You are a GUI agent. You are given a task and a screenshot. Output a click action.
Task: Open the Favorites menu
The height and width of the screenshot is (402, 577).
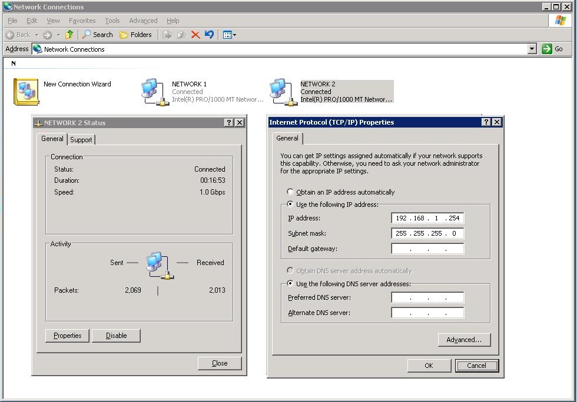coord(82,21)
